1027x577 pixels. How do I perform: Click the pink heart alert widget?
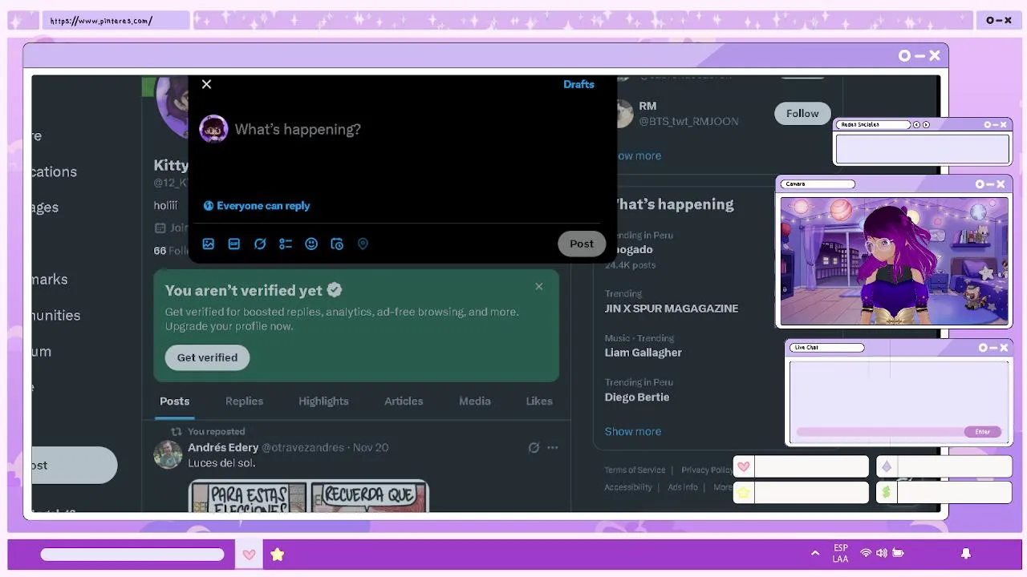[802, 466]
